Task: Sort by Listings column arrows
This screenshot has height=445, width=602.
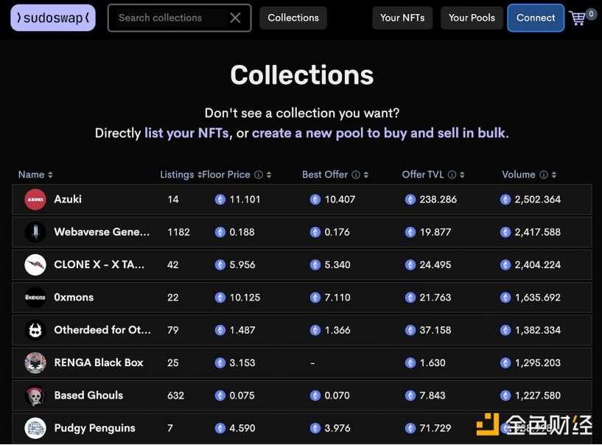Action: (x=200, y=175)
